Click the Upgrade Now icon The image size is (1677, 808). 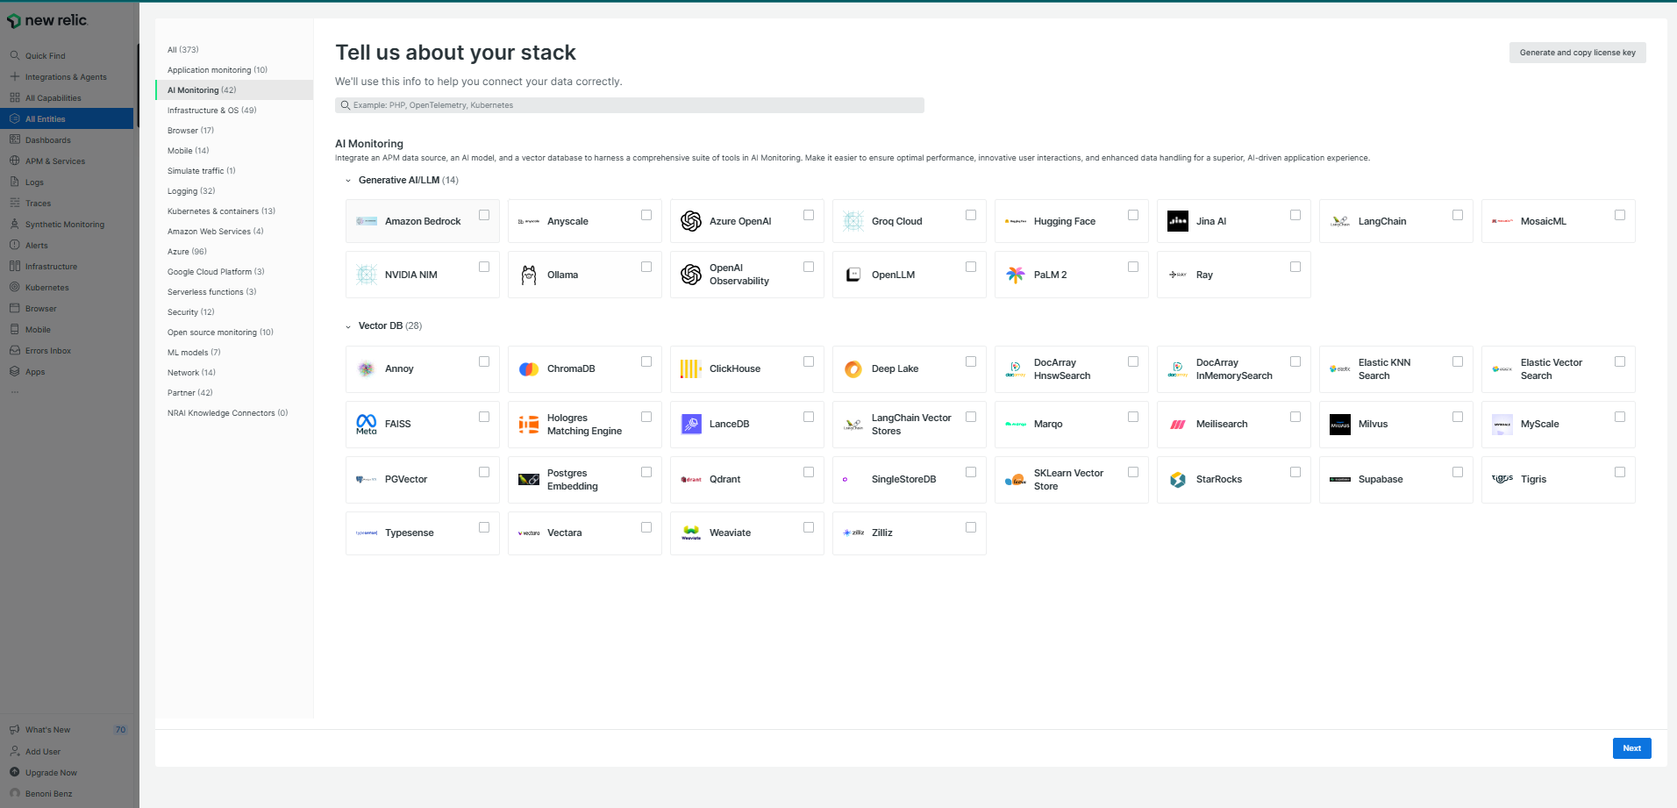click(x=14, y=772)
